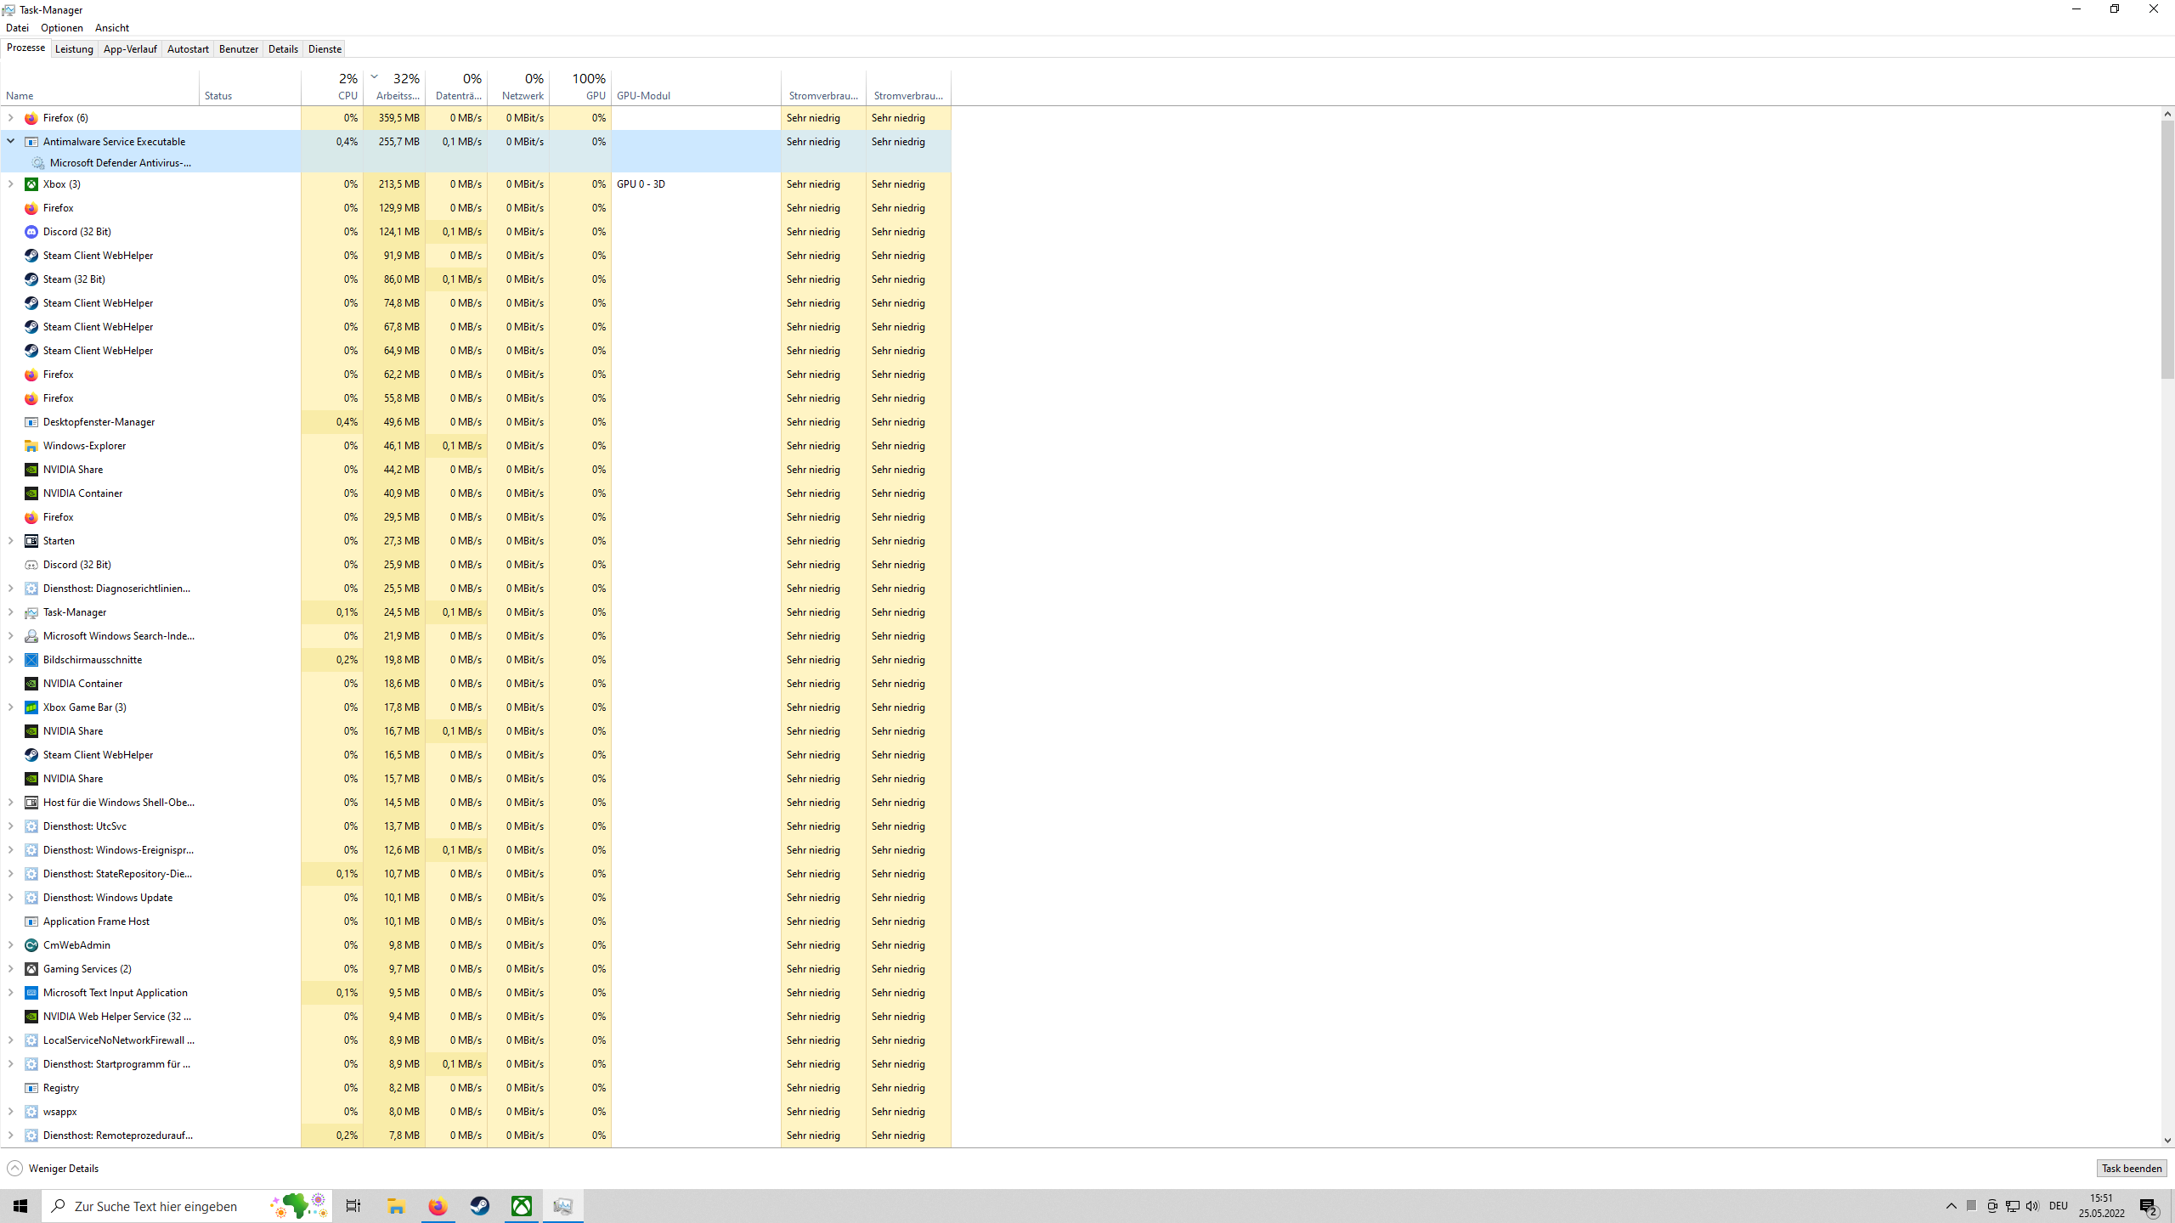Click the CmWebAdmin process icon
Screen dimensions: 2175x1223
click(x=31, y=945)
